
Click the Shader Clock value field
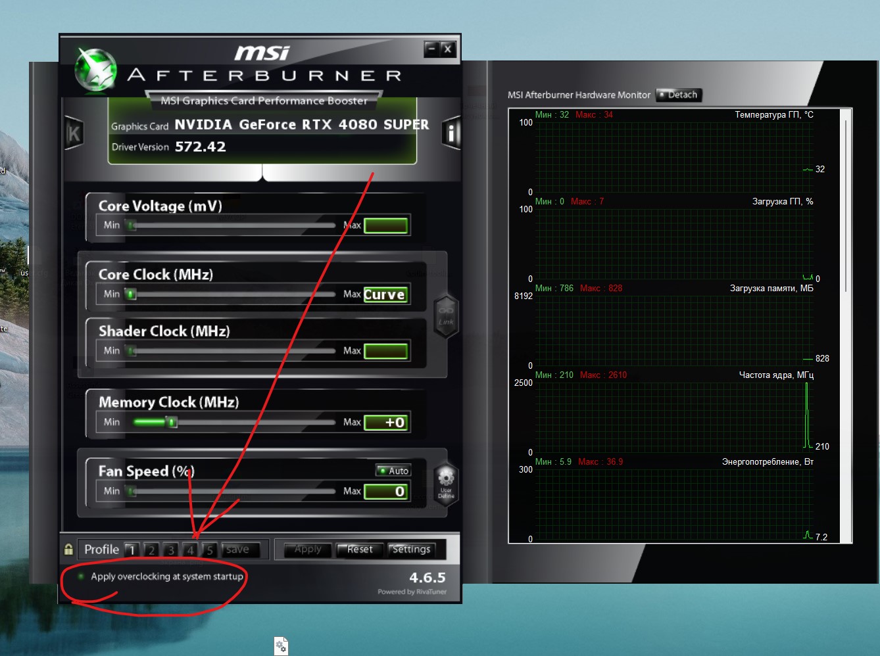(386, 351)
